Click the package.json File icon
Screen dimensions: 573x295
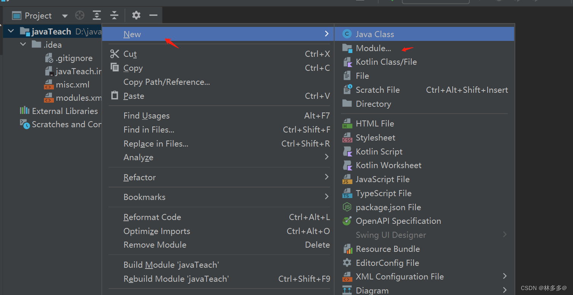coord(346,207)
